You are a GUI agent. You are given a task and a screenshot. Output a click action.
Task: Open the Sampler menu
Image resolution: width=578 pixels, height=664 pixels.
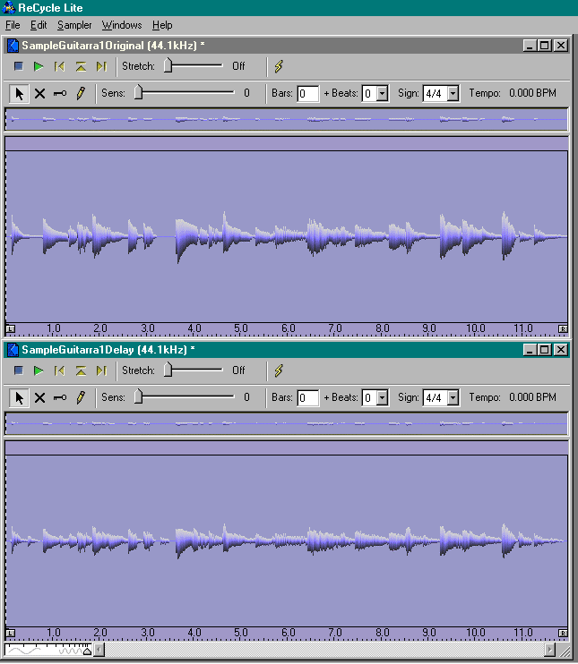[74, 25]
